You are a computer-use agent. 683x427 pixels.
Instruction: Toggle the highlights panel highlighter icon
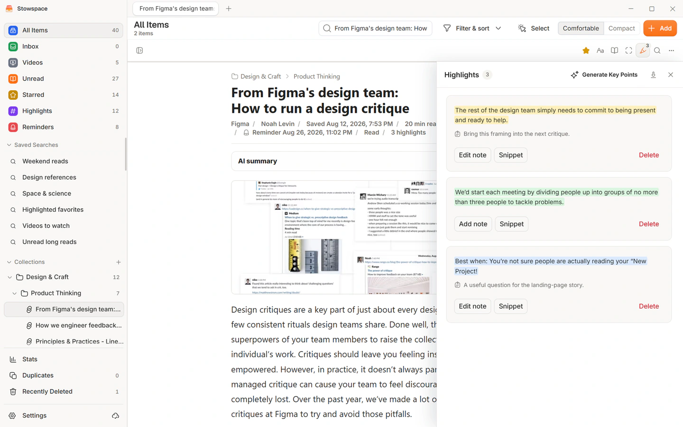[643, 50]
